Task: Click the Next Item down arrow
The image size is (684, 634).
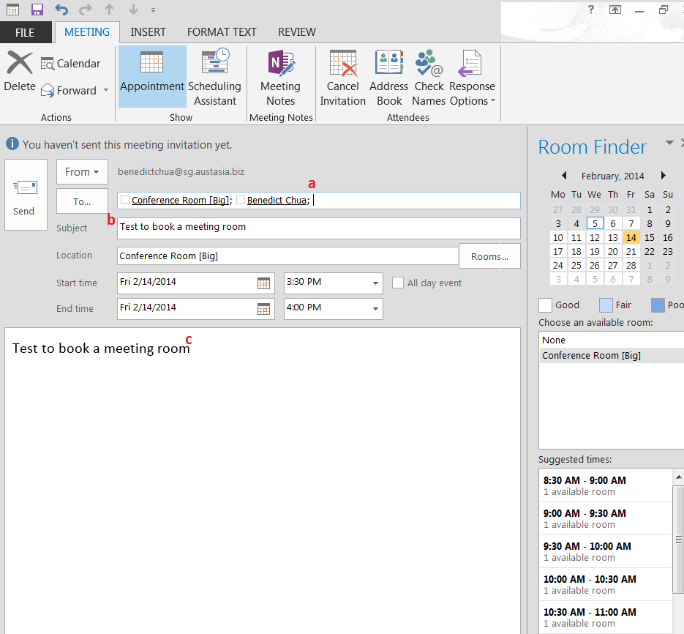Action: (133, 10)
